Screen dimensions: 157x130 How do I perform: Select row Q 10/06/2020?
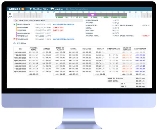point(80,71)
